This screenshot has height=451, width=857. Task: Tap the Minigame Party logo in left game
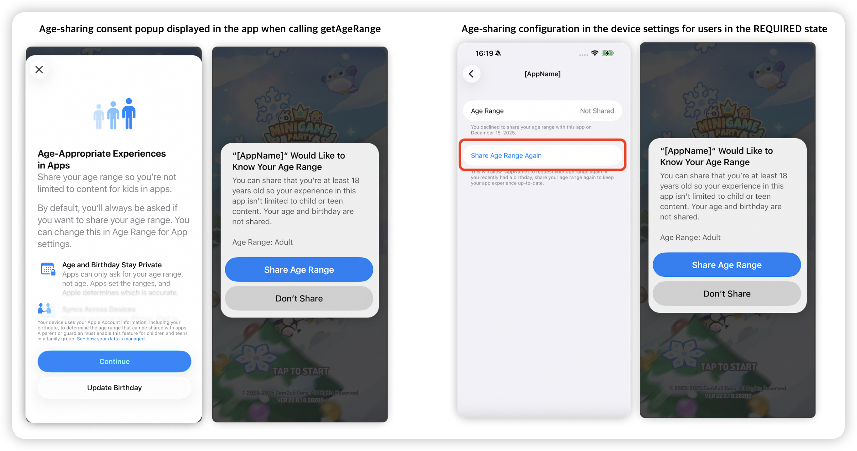point(299,126)
